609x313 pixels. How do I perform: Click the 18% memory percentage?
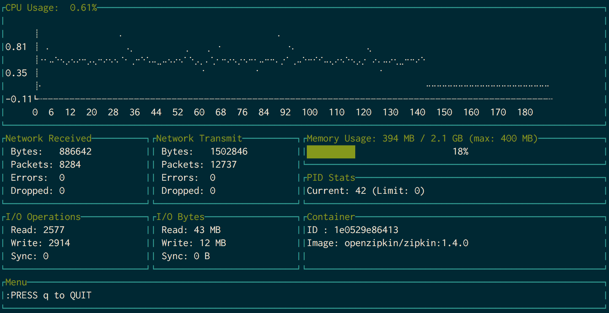click(461, 152)
